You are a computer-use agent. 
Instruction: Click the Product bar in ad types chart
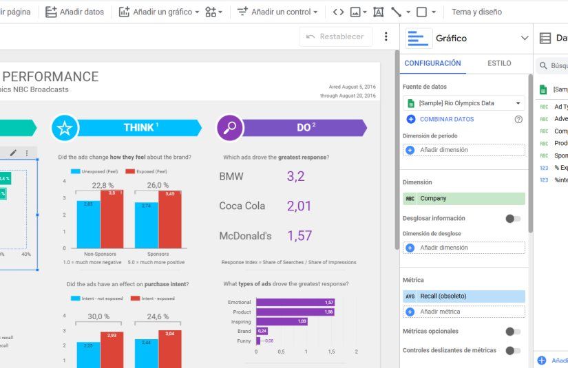click(x=295, y=312)
